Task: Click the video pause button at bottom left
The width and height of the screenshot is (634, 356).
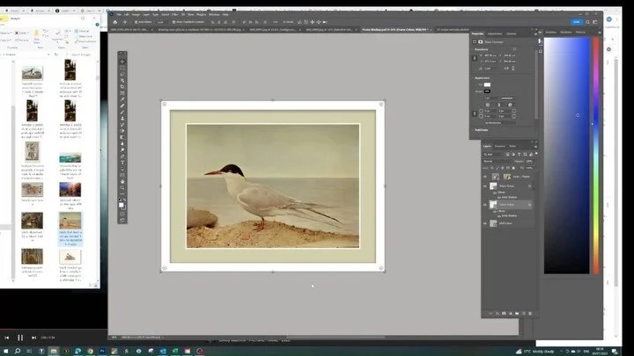Action: tap(19, 337)
